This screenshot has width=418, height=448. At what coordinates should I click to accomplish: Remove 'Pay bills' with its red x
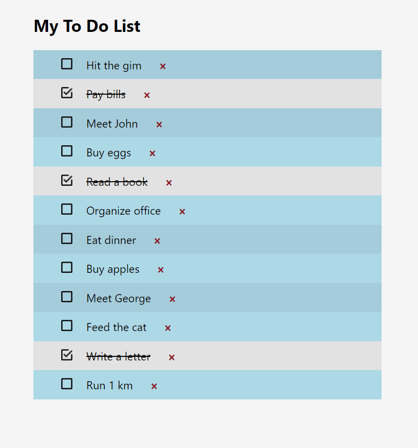[147, 95]
